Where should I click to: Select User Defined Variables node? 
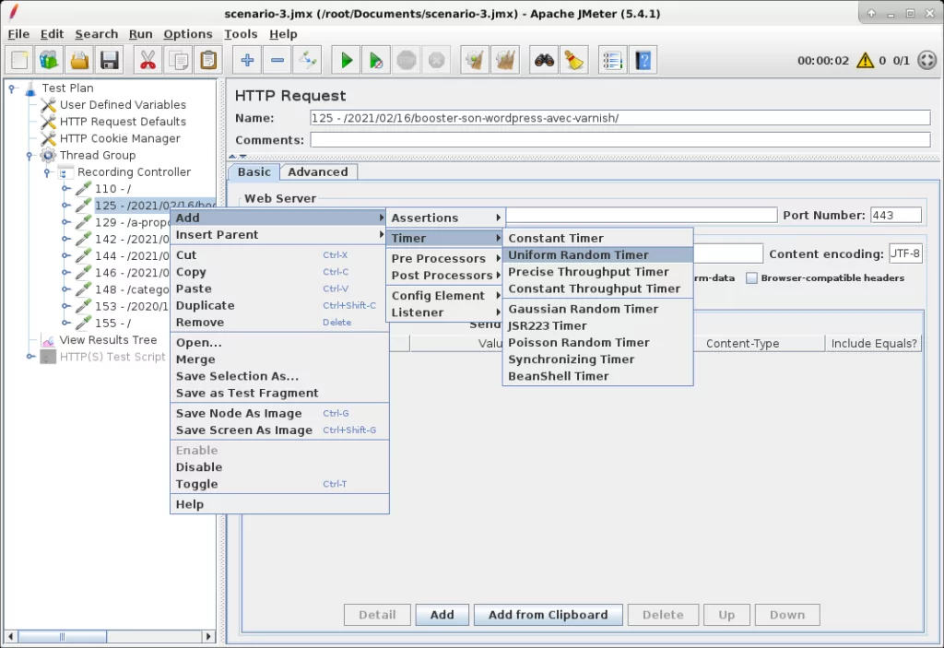(x=123, y=105)
